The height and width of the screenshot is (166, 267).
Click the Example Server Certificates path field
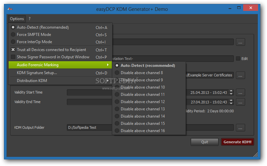[x=210, y=75]
